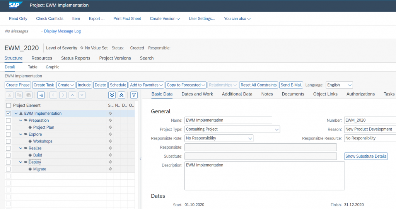Click the move down arrow icon
This screenshot has height=209, width=396.
(82, 95)
